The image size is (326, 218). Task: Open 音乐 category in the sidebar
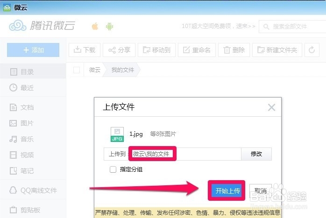(33, 139)
